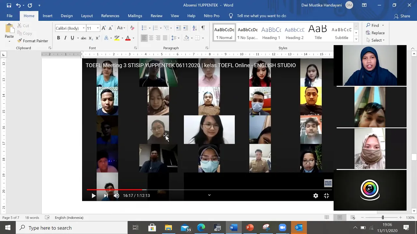417x234 pixels.
Task: Toggle italic formatting
Action: [x=65, y=38]
